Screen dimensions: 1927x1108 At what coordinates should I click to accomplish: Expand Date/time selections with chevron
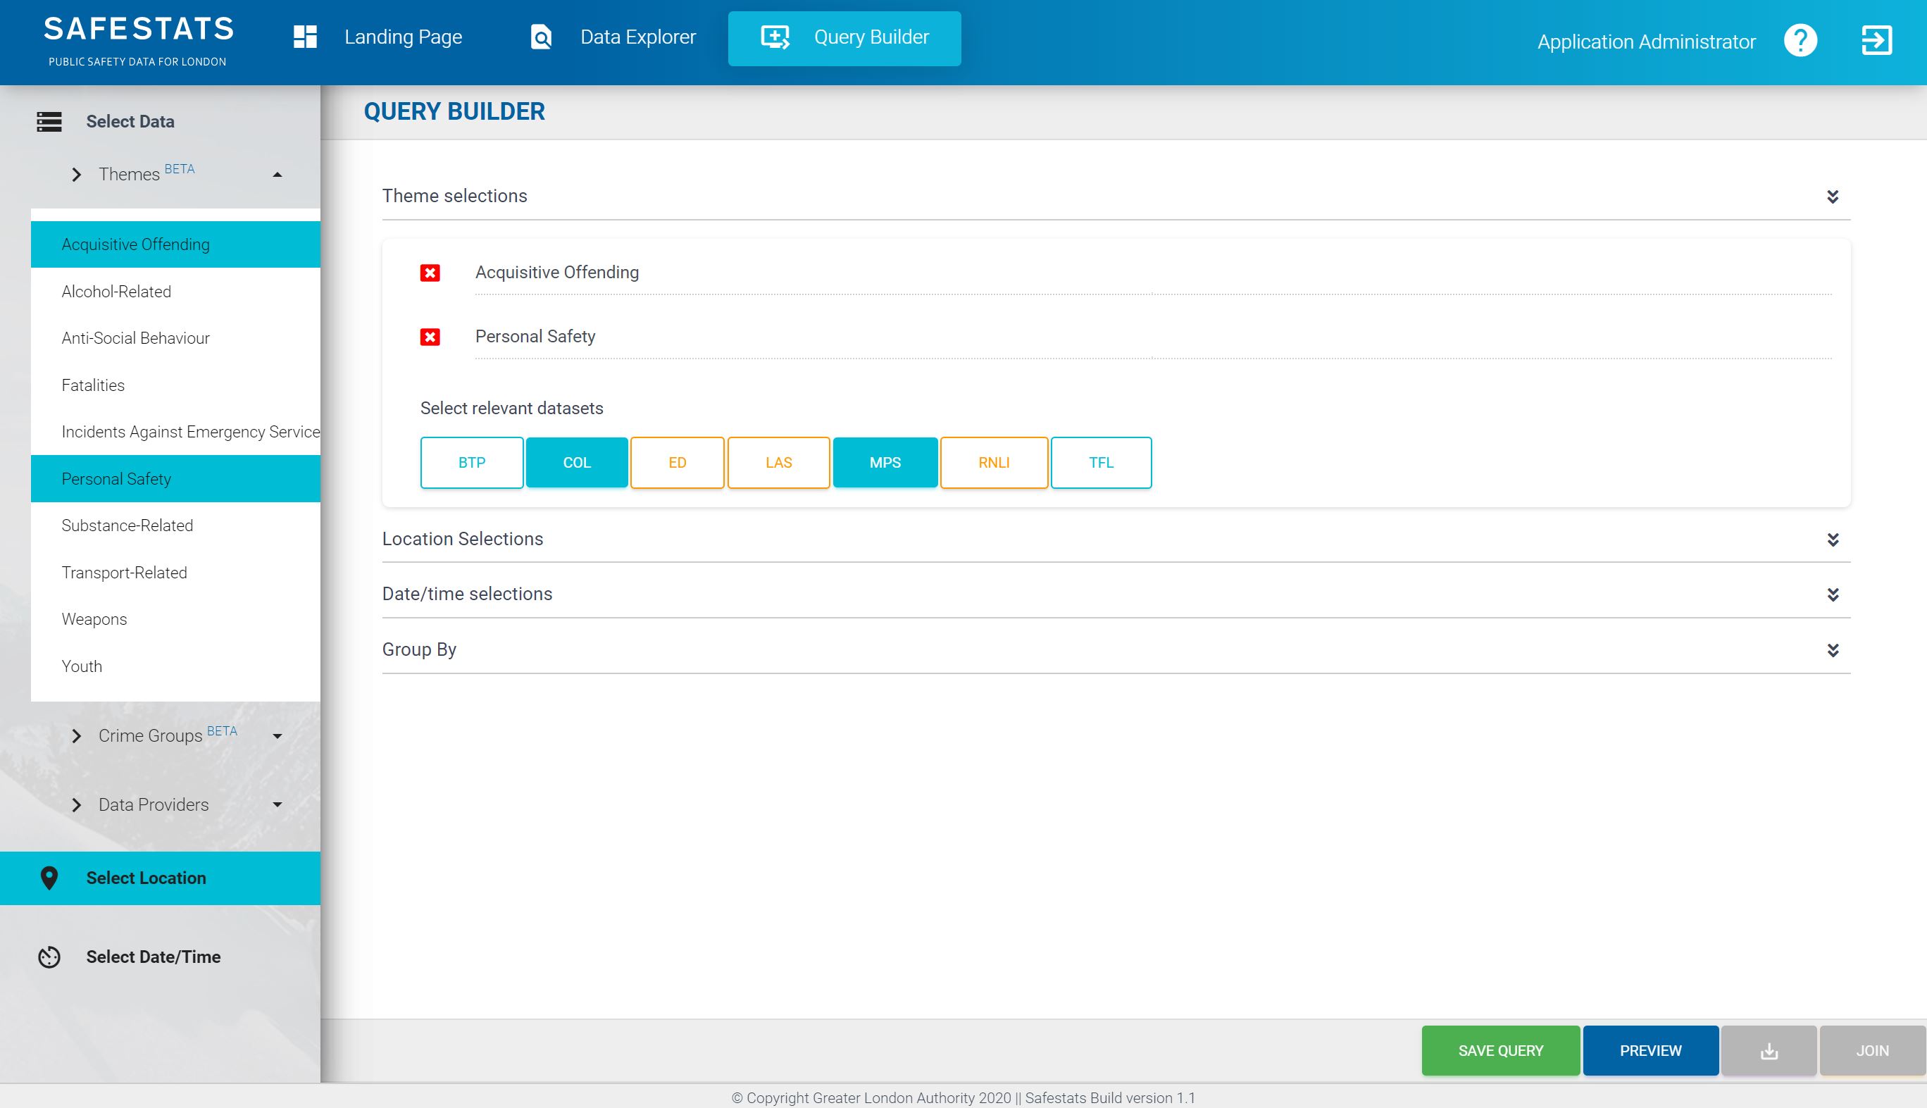click(x=1833, y=595)
